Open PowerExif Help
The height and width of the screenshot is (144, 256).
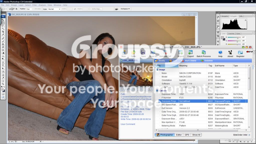tap(220, 54)
